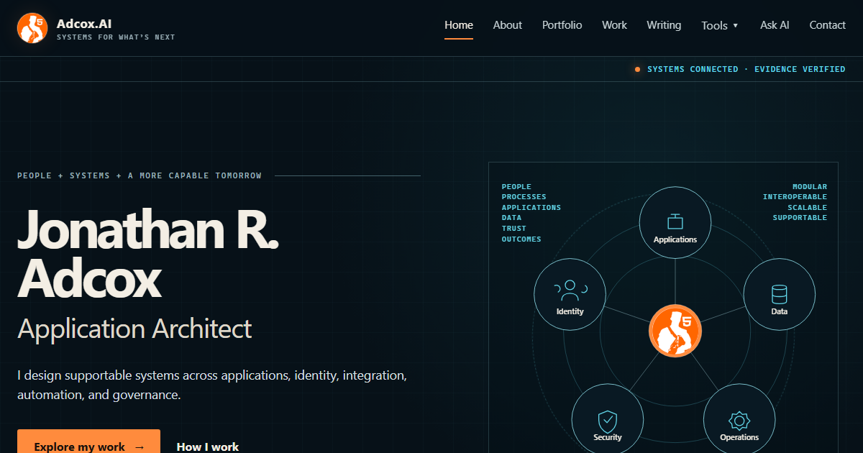863x453 pixels.
Task: Select the Security shield node icon
Action: [608, 420]
